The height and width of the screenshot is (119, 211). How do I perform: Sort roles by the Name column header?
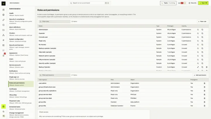tap(40, 26)
